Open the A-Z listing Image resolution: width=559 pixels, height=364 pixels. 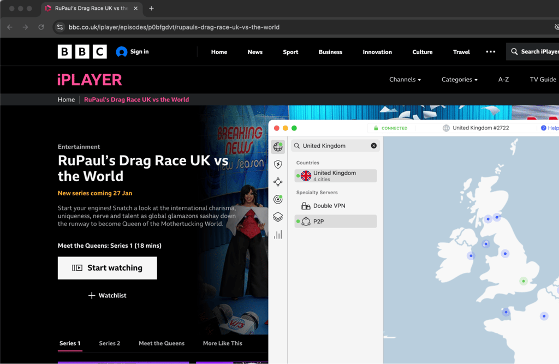click(x=503, y=80)
